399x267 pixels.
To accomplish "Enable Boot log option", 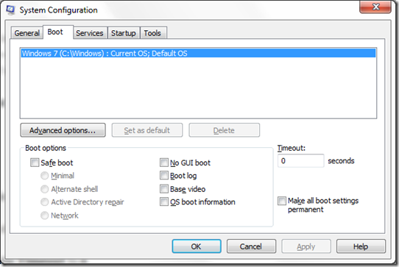I will (x=164, y=176).
